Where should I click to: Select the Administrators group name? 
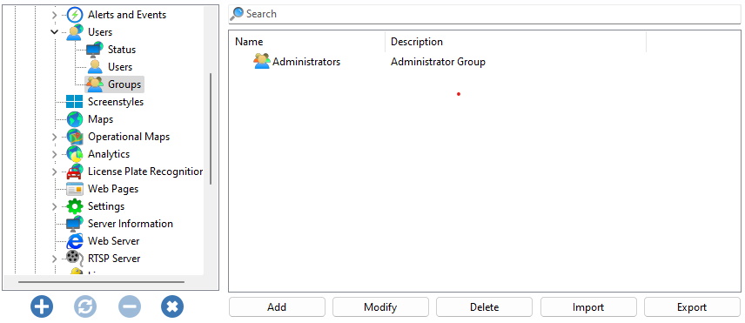click(306, 62)
